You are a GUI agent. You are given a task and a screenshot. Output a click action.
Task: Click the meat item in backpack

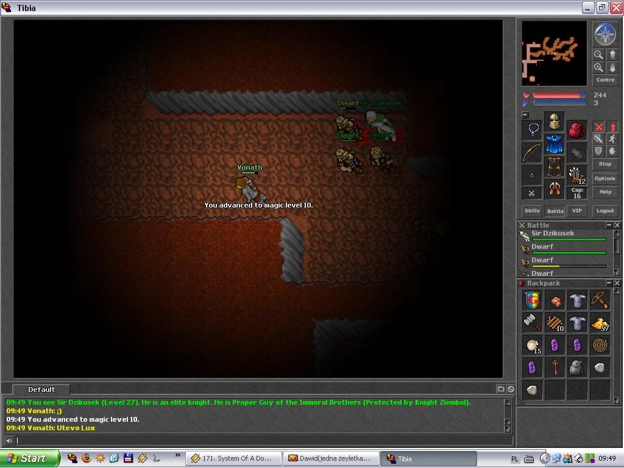click(555, 301)
